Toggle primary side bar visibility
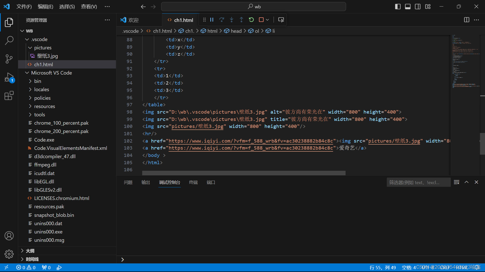This screenshot has width=485, height=272. (x=398, y=7)
